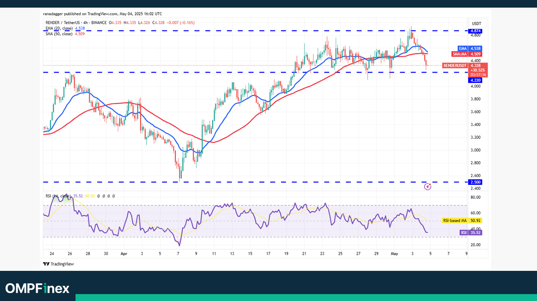Image resolution: width=537 pixels, height=301 pixels.
Task: Click the RENDERUSDT 4.328 price label
Action: (465, 65)
